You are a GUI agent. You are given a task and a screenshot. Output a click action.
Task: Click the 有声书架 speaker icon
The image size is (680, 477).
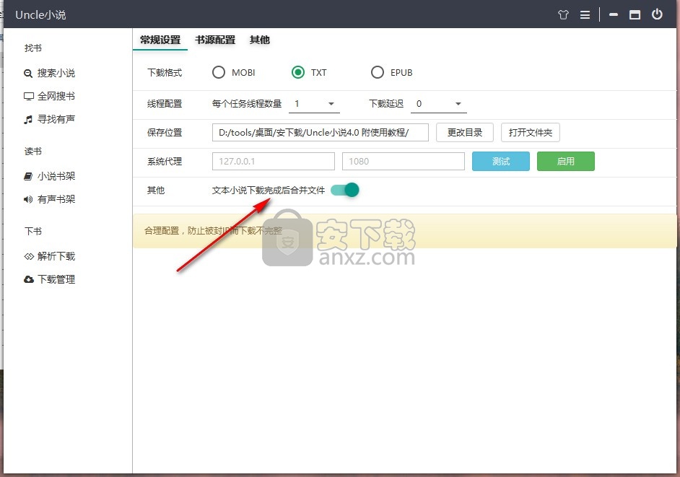pyautogui.click(x=28, y=199)
